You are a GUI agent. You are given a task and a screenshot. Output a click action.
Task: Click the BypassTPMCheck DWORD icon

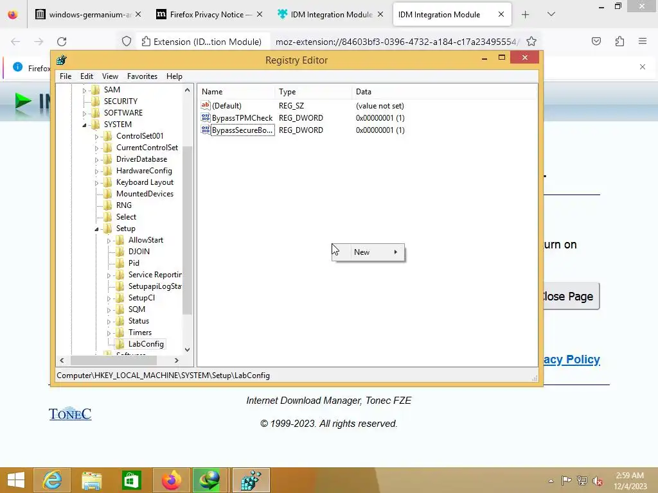206,117
